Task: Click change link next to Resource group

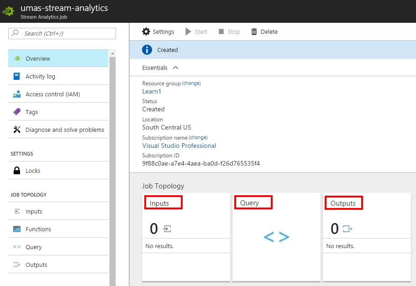Action: click(191, 83)
